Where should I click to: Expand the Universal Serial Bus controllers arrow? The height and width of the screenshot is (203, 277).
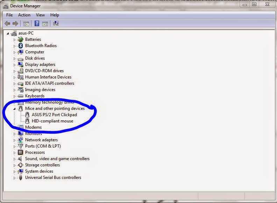pos(14,178)
